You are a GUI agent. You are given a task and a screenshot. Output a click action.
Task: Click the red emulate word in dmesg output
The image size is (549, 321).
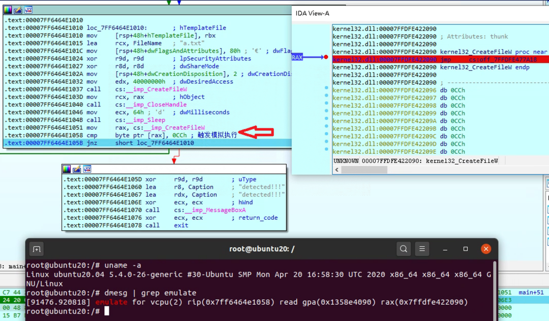[x=111, y=302]
